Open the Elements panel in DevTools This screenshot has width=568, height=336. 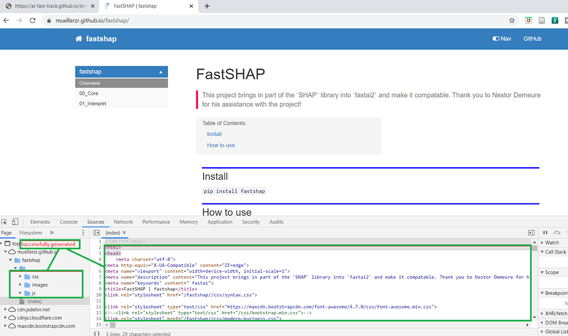point(40,221)
